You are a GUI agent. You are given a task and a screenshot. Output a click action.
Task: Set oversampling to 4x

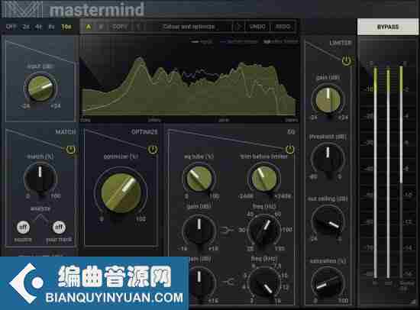[x=39, y=27]
